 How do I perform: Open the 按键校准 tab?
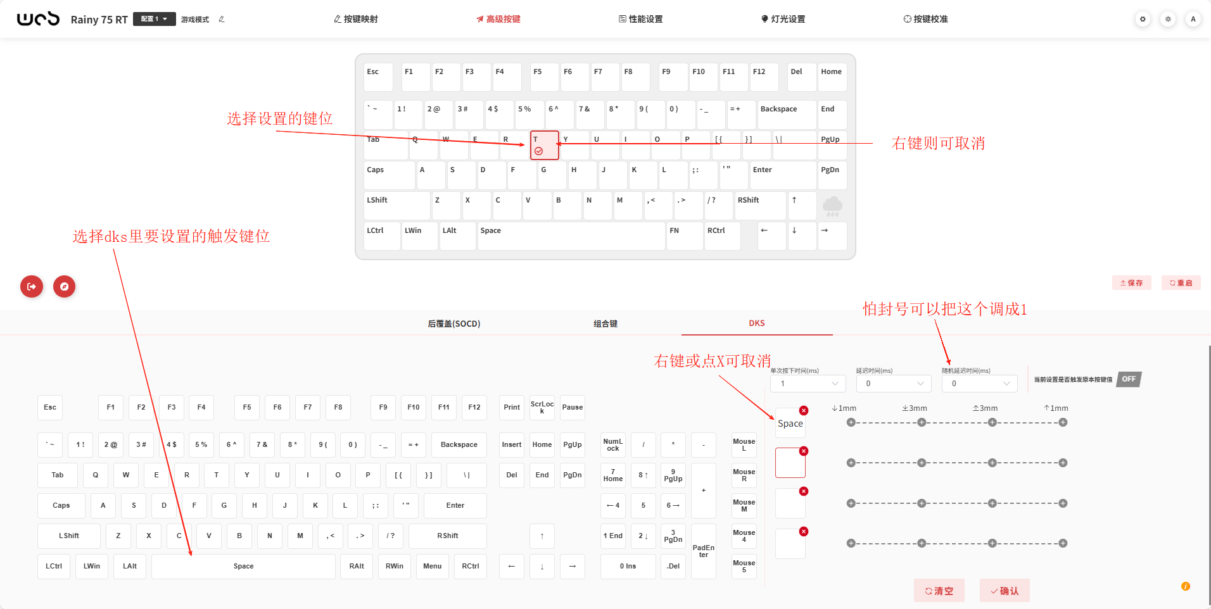[926, 19]
